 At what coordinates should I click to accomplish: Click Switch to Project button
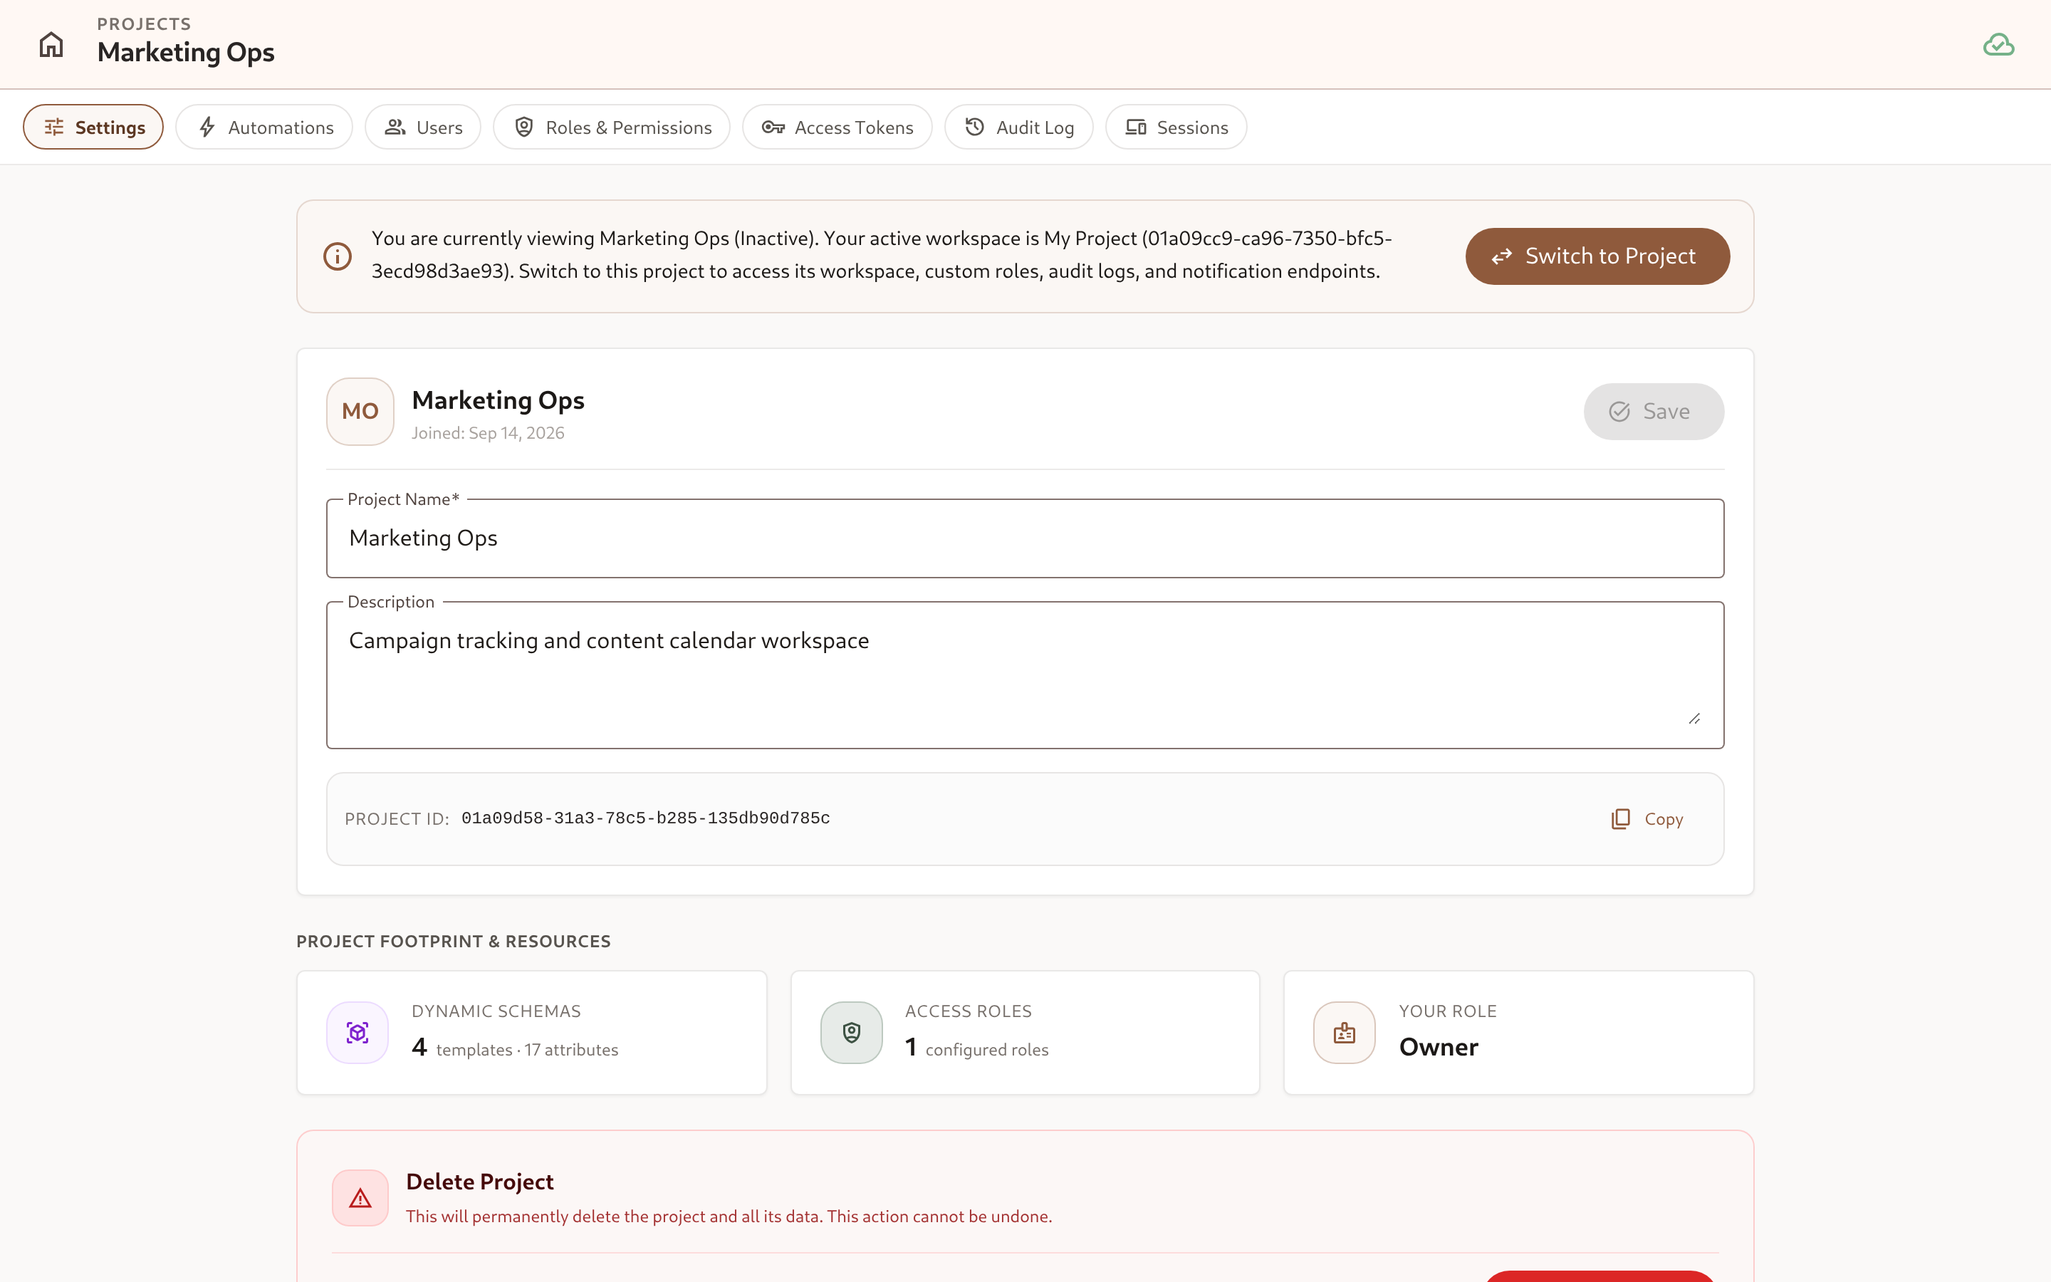tap(1597, 256)
